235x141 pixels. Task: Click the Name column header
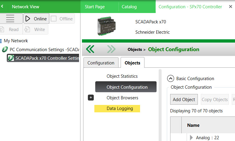(x=193, y=125)
